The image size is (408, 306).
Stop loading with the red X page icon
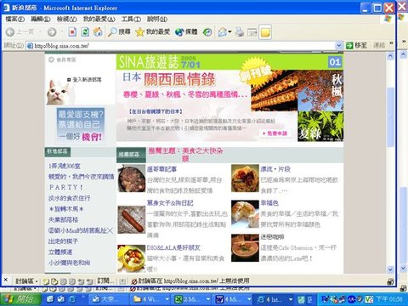(72, 32)
